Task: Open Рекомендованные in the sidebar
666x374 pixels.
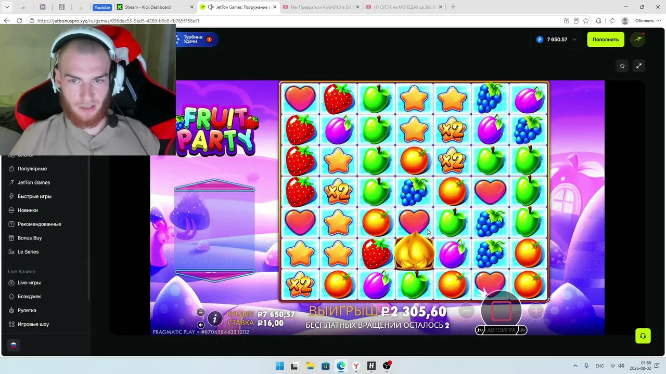Action: pos(40,224)
